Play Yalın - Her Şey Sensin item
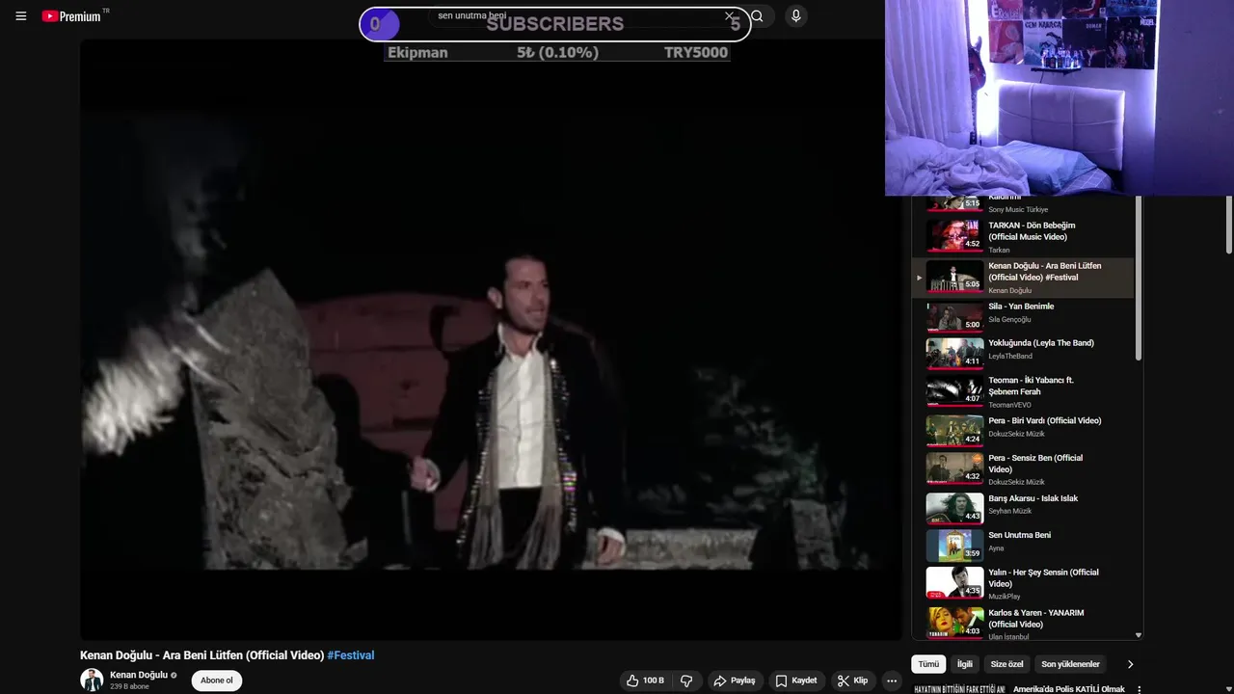Viewport: 1234px width, 694px height. (1024, 584)
